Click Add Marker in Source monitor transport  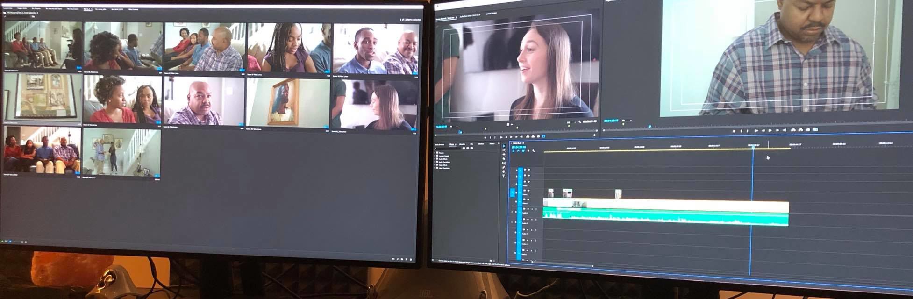click(485, 137)
